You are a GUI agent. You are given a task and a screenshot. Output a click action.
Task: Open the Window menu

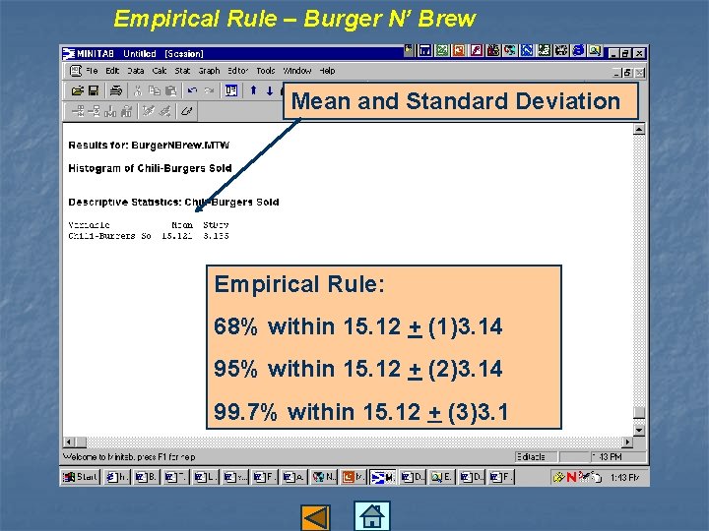coord(297,71)
